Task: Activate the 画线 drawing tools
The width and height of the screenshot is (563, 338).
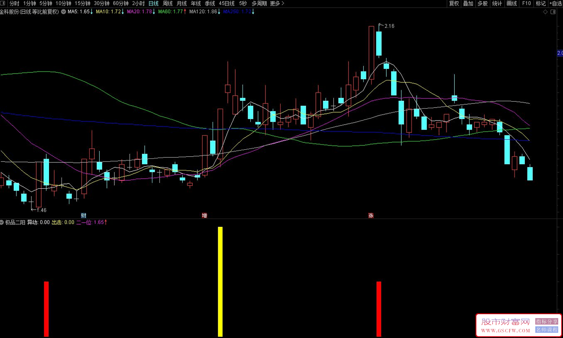Action: pyautogui.click(x=511, y=3)
